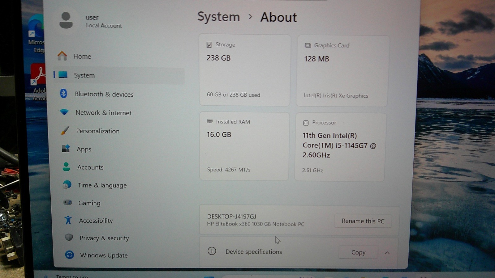This screenshot has height=278, width=495.
Task: Click the 16.0 GB RAM value
Action: click(x=219, y=134)
